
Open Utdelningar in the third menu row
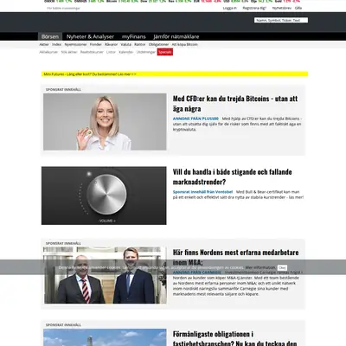[x=146, y=52]
